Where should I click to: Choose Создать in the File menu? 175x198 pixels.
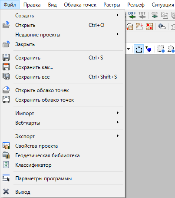(63, 16)
